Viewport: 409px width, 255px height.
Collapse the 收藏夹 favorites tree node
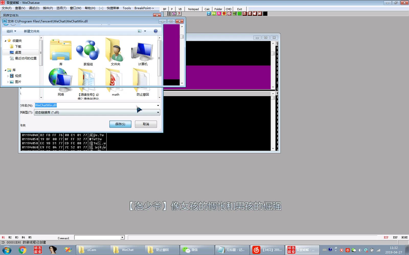5,41
